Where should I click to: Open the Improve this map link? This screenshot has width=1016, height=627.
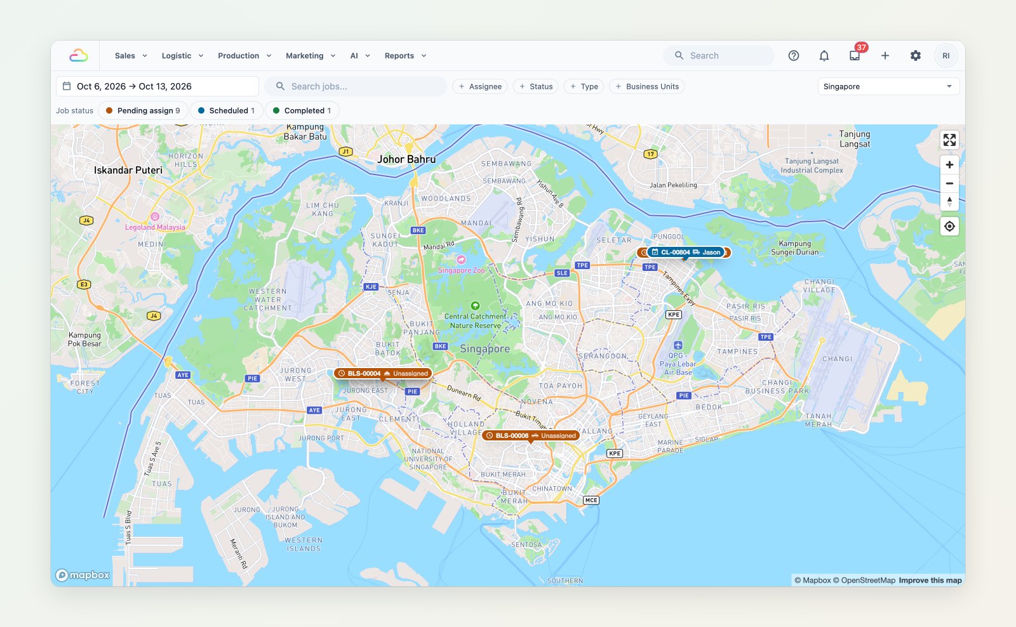tap(930, 580)
